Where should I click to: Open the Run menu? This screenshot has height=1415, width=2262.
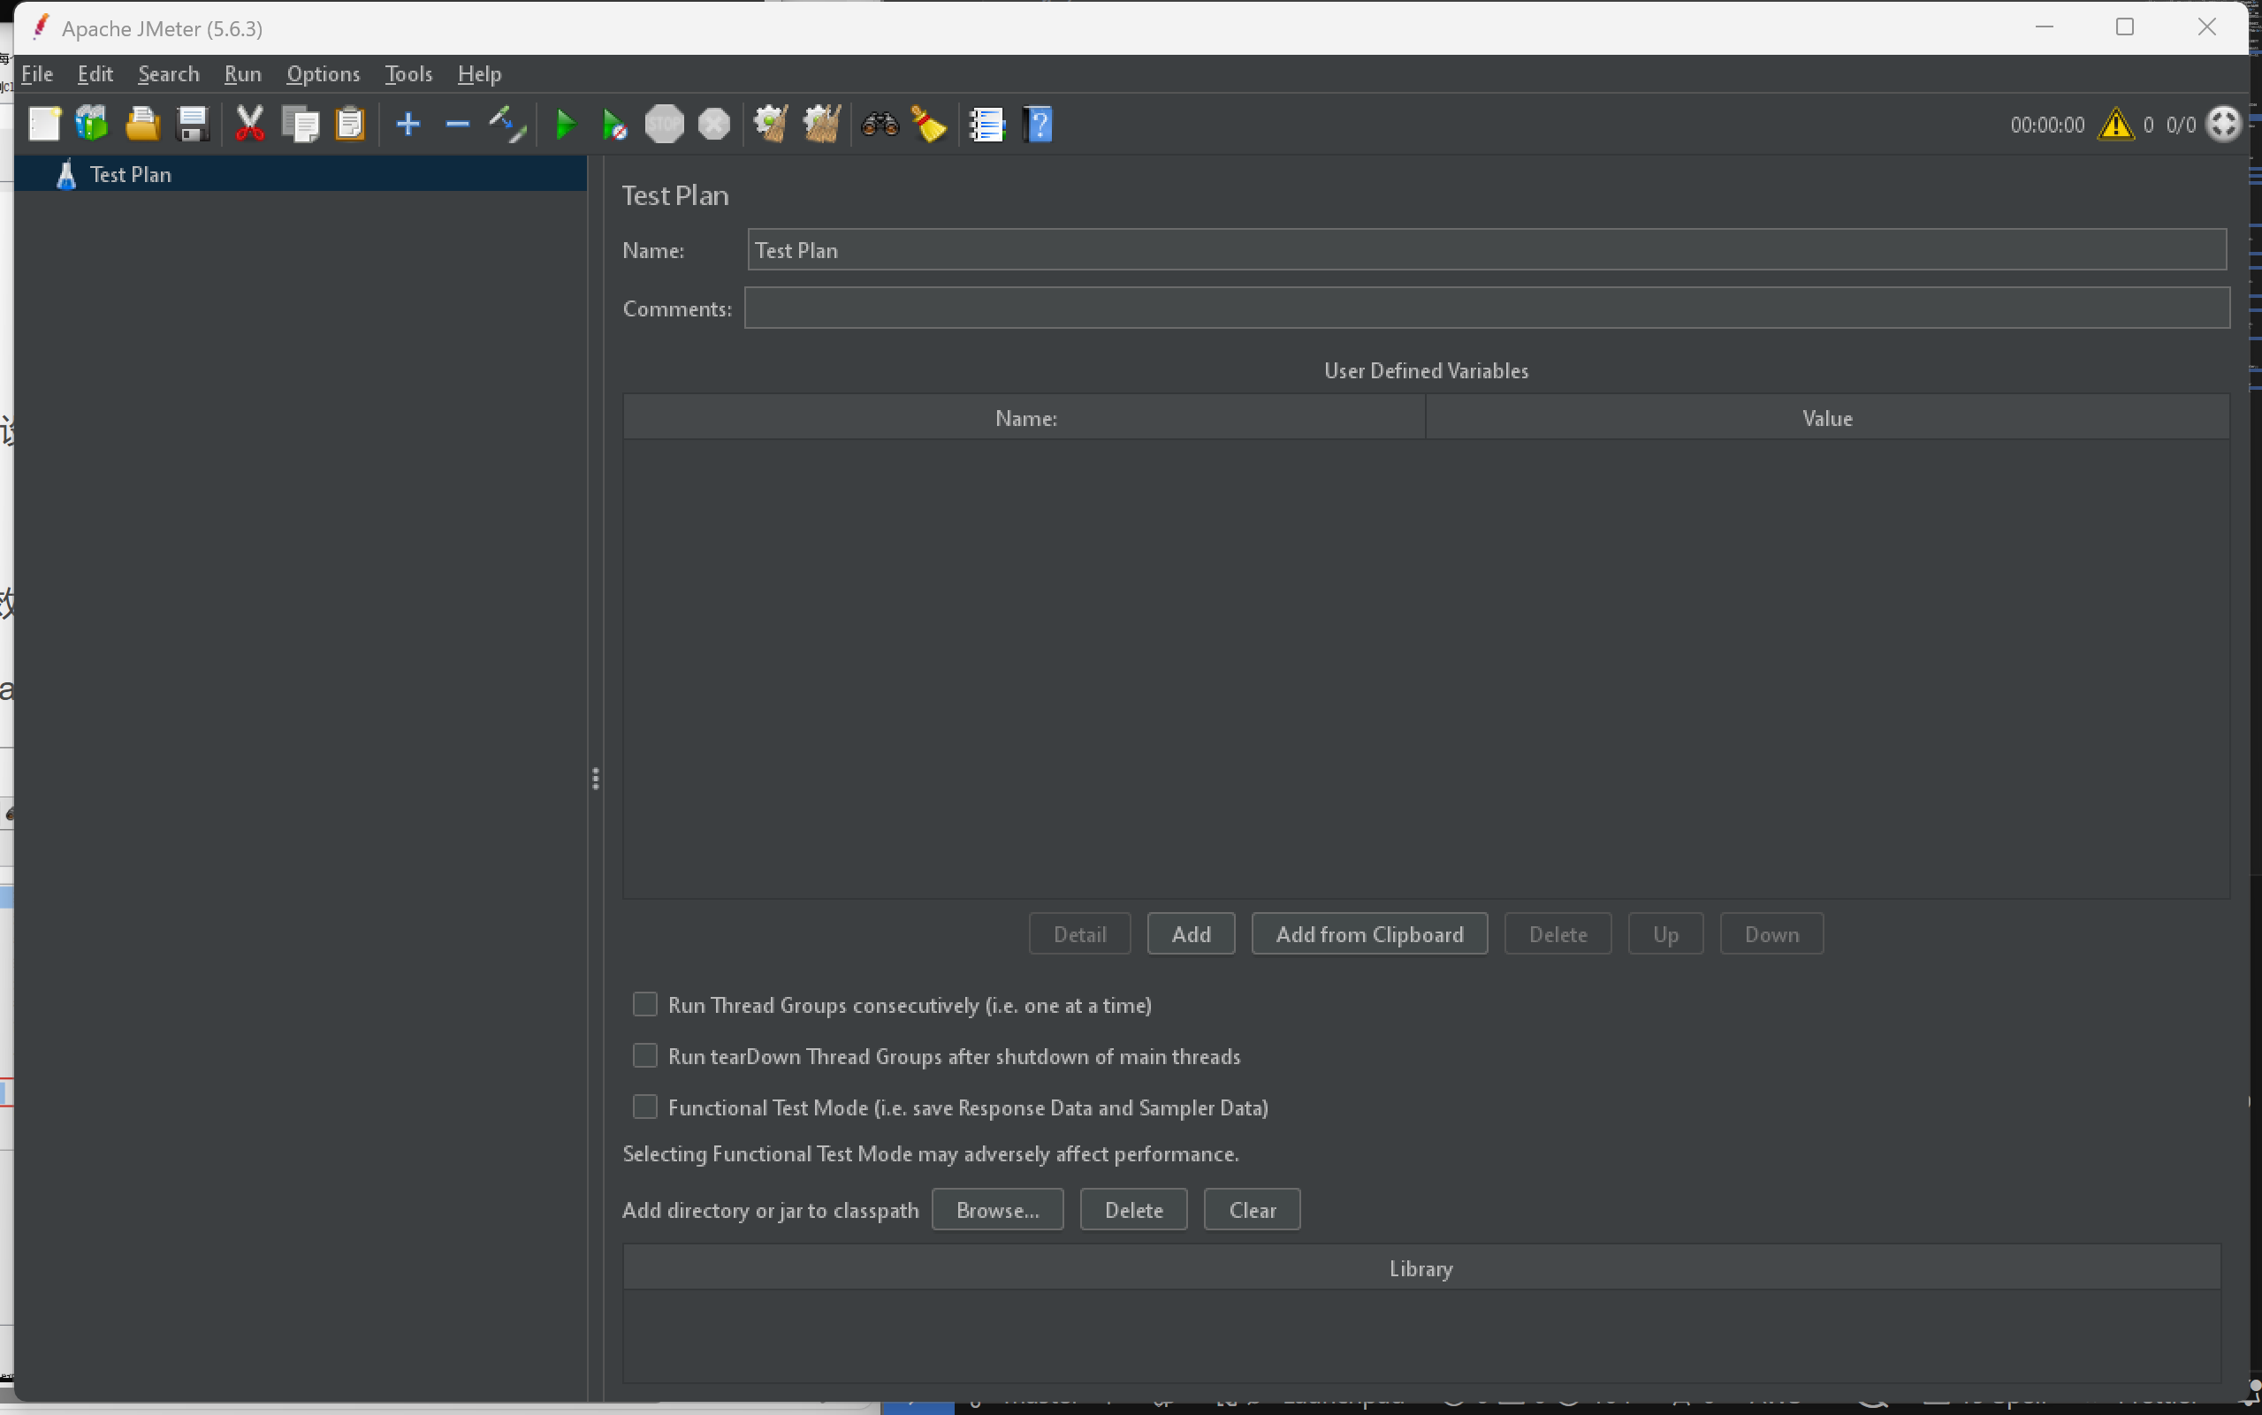coord(242,74)
